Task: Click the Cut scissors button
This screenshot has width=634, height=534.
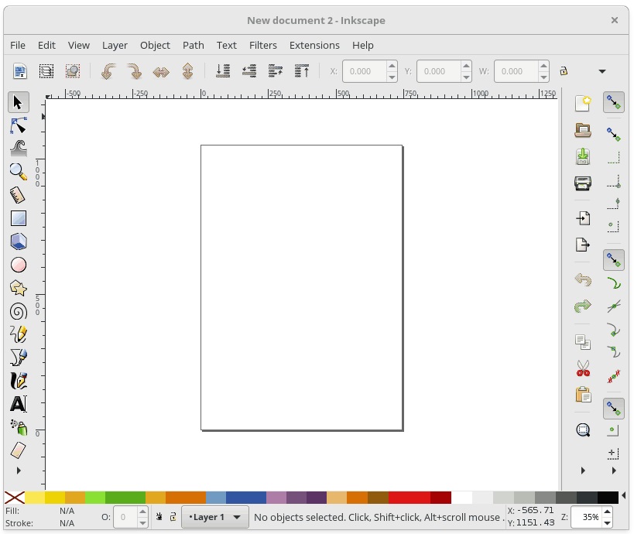Action: (x=583, y=368)
